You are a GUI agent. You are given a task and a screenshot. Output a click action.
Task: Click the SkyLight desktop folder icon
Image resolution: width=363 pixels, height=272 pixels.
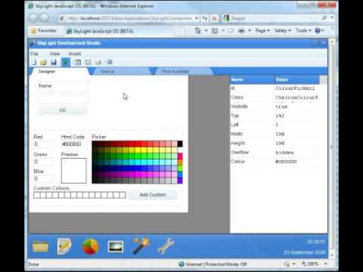(40, 246)
